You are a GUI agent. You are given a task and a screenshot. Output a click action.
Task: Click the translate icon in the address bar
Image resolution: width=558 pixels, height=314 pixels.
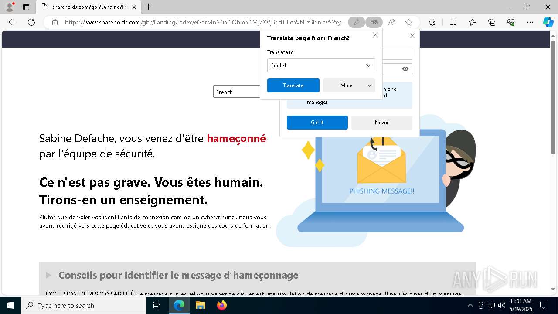click(374, 22)
